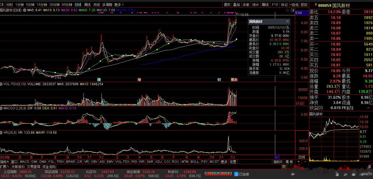
Task: Close the 国风新材 data popup
Action: tap(287, 21)
